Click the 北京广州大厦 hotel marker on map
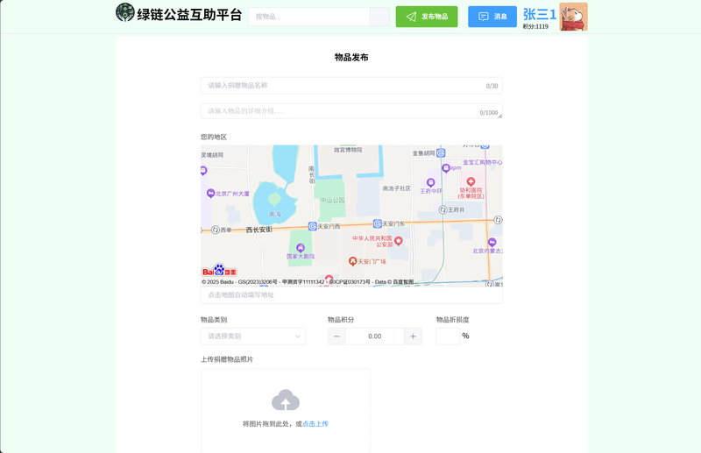The width and height of the screenshot is (701, 453). click(x=210, y=193)
